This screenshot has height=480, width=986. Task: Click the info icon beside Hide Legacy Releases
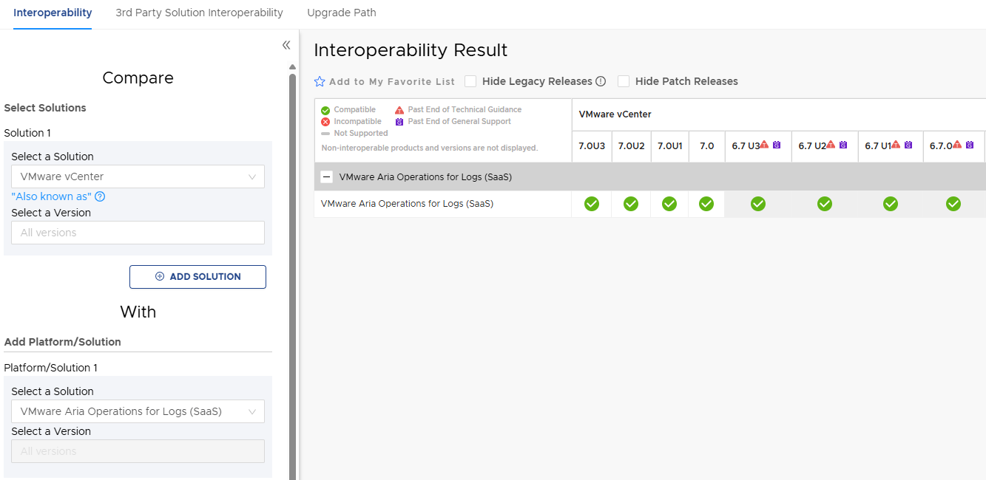601,81
